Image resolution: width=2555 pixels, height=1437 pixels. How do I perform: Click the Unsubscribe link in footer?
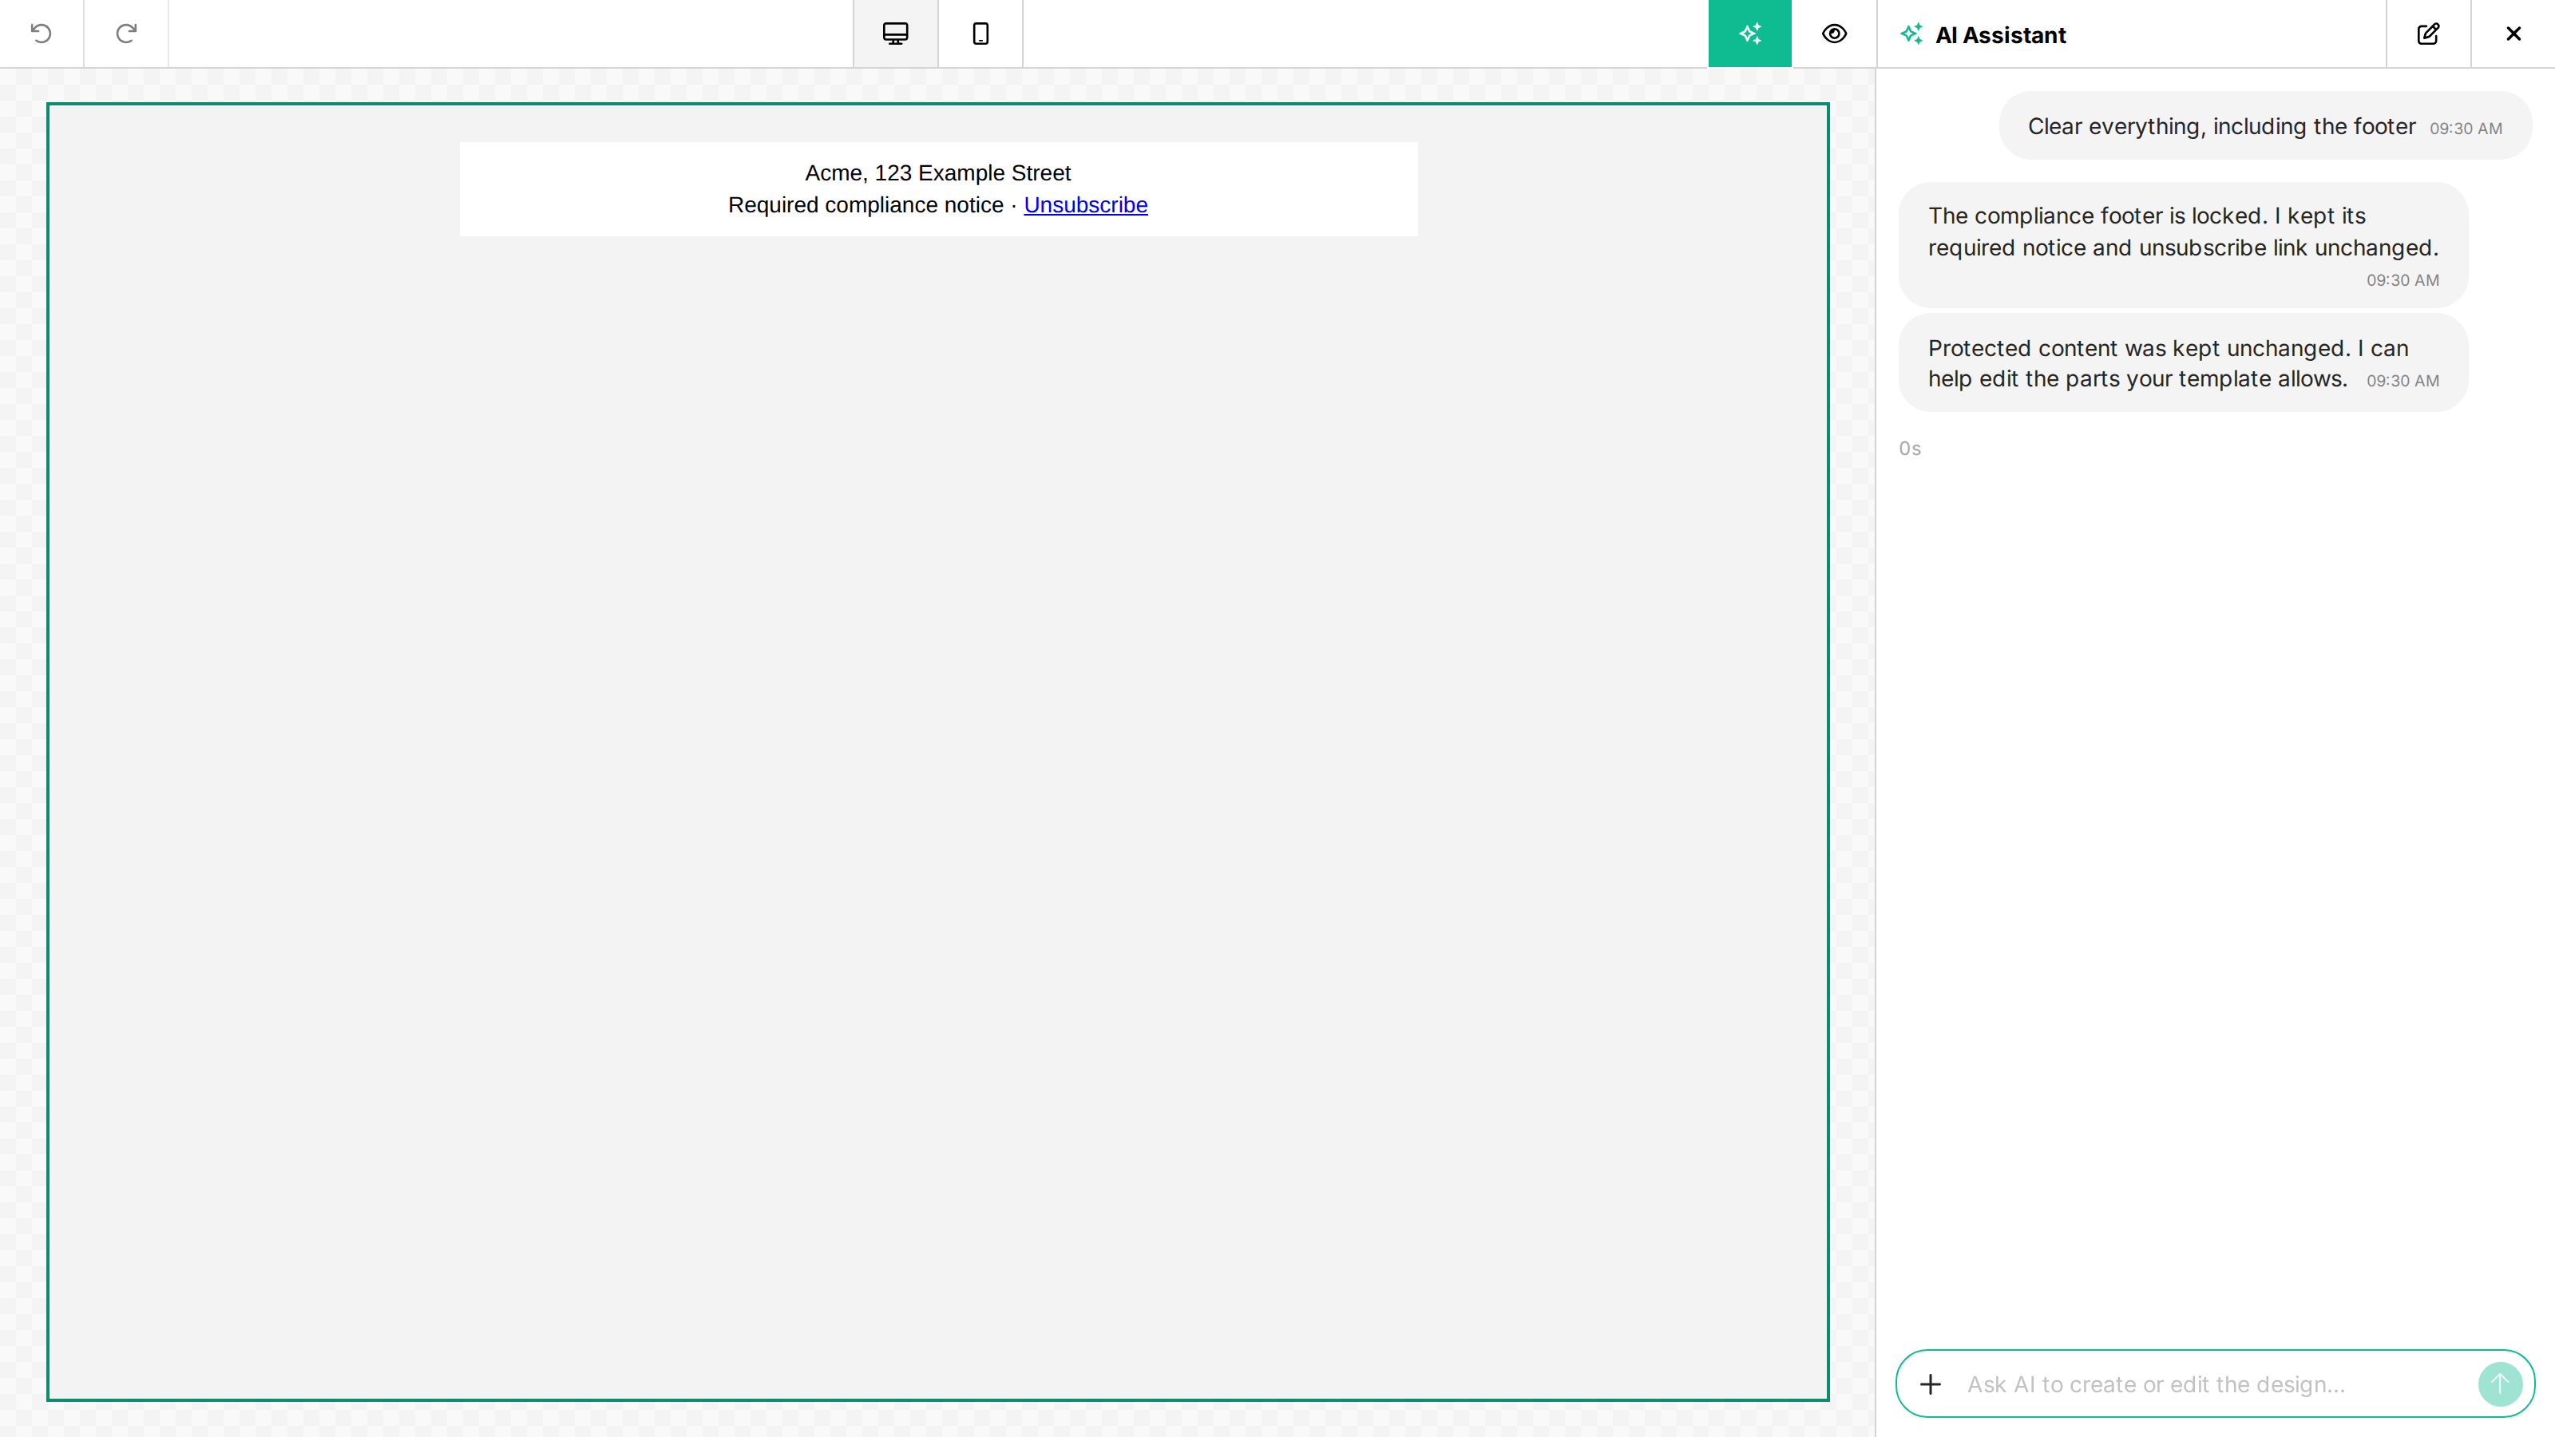point(1085,204)
